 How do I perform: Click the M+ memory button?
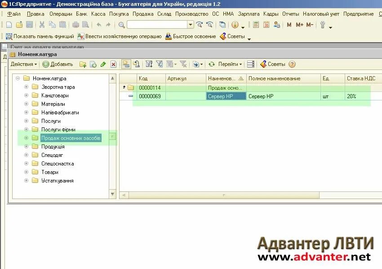coord(299,25)
